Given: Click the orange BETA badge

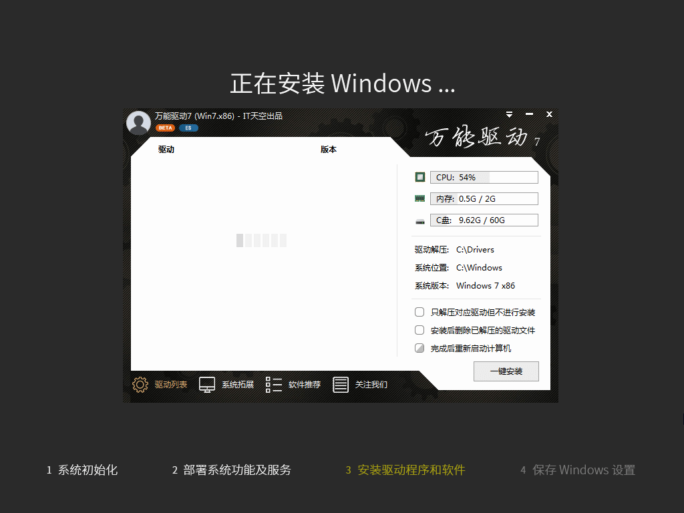Looking at the screenshot, I should click(166, 128).
